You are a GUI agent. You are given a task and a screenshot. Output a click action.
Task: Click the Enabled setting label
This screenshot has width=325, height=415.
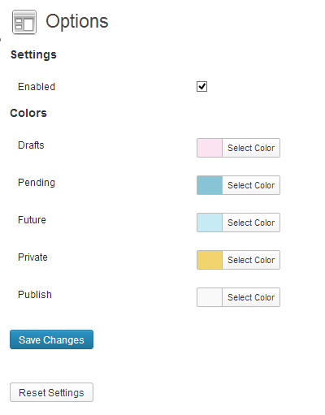coord(37,87)
